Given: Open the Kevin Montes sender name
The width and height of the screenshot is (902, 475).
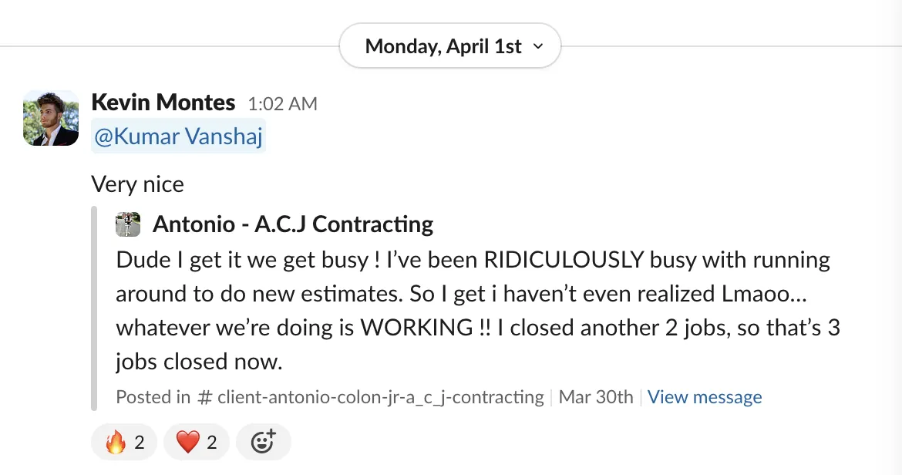Looking at the screenshot, I should click(163, 103).
